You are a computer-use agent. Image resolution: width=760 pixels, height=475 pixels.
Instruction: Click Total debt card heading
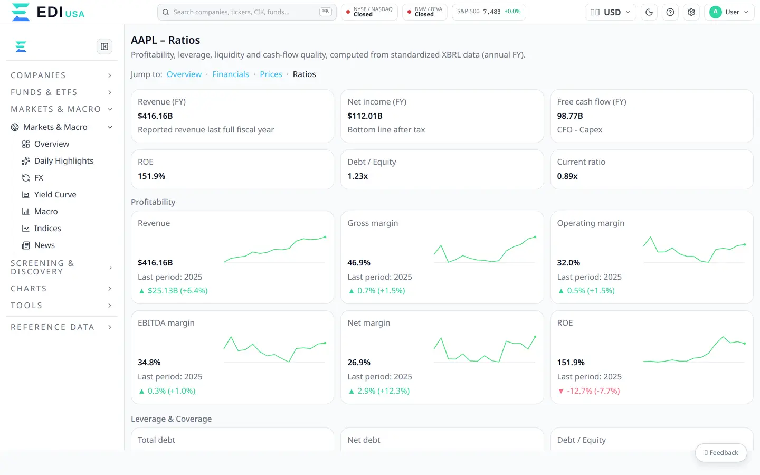pos(156,440)
